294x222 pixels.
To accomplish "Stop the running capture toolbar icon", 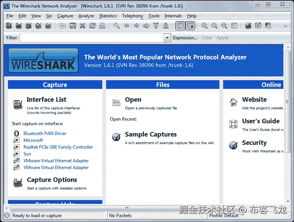I will pyautogui.click(x=38, y=26).
